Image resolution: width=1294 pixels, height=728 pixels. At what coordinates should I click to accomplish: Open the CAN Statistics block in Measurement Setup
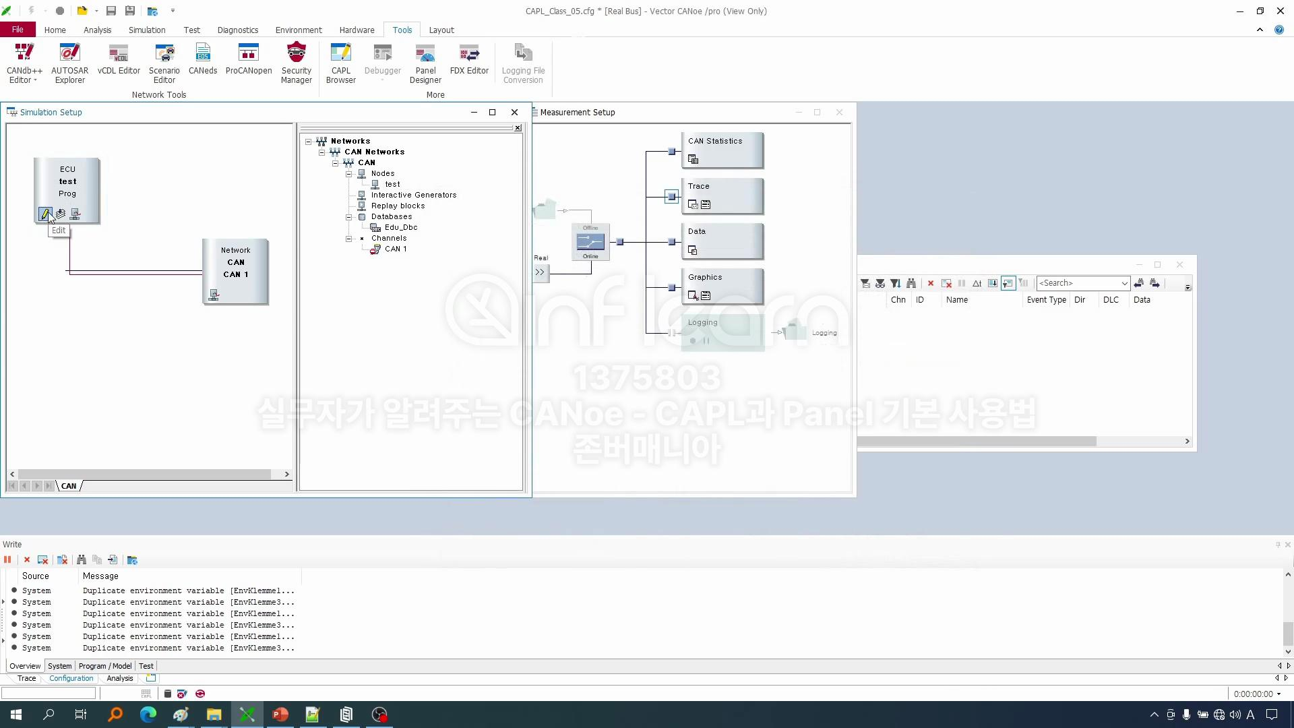[x=722, y=150]
